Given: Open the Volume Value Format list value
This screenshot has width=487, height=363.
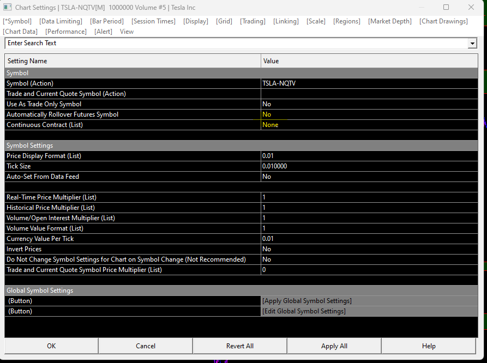Looking at the screenshot, I should 369,228.
